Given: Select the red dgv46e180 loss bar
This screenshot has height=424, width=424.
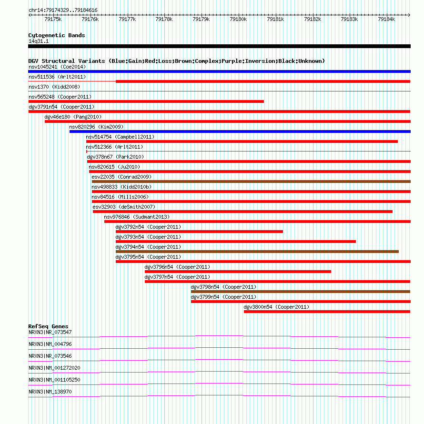Looking at the screenshot, I should [228, 121].
